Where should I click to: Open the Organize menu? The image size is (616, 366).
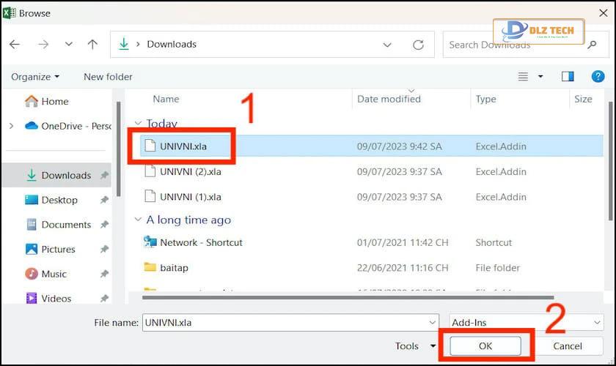click(x=35, y=77)
